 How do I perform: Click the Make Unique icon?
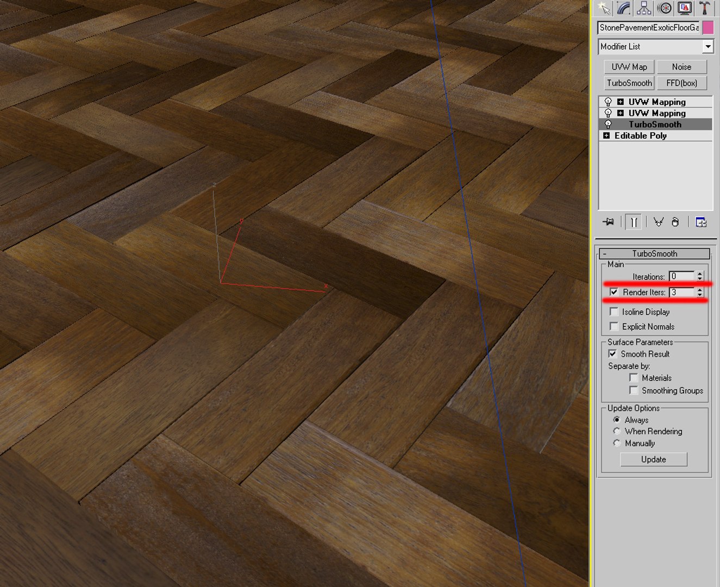point(659,222)
